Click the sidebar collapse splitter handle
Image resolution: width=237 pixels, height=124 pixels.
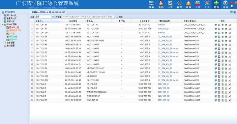[x=29, y=72]
